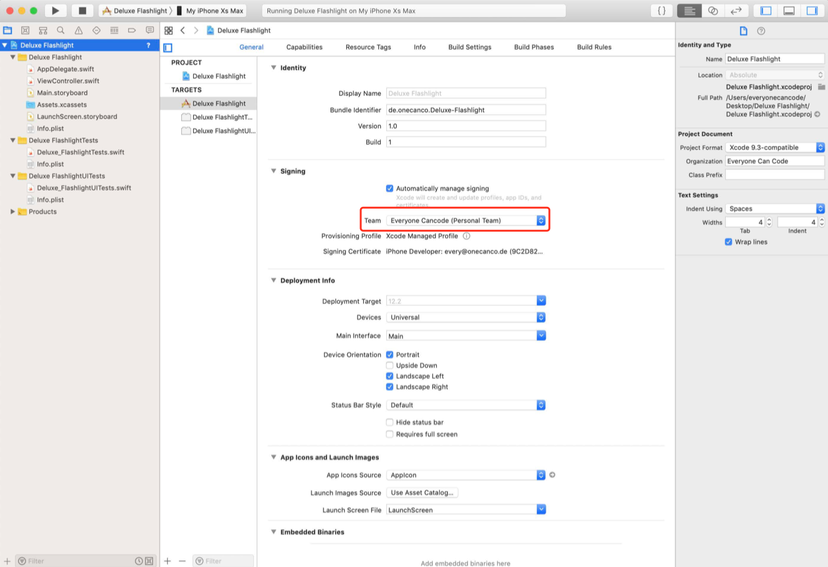Switch to the Assistant editor
The image size is (828, 567).
point(713,11)
